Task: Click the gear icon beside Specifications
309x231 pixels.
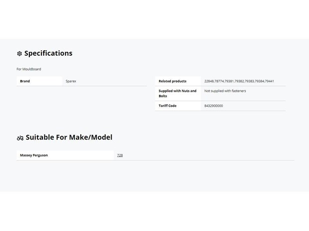Action: click(x=19, y=54)
